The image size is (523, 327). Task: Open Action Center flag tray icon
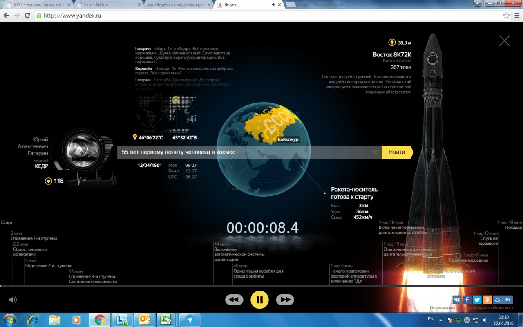tap(449, 320)
